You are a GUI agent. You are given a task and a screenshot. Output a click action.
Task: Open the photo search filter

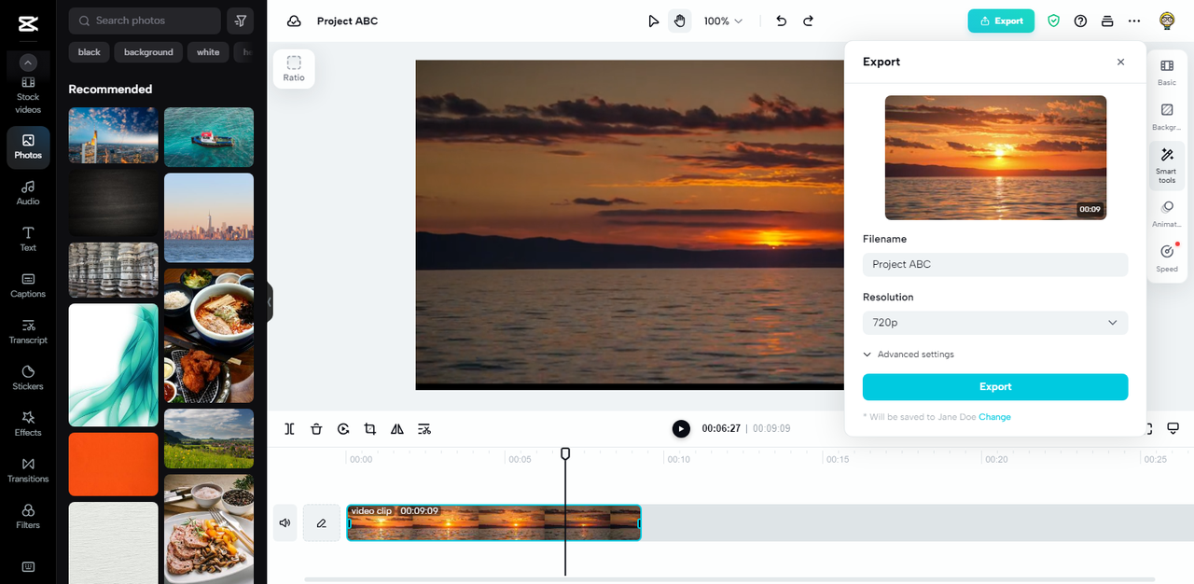(241, 21)
